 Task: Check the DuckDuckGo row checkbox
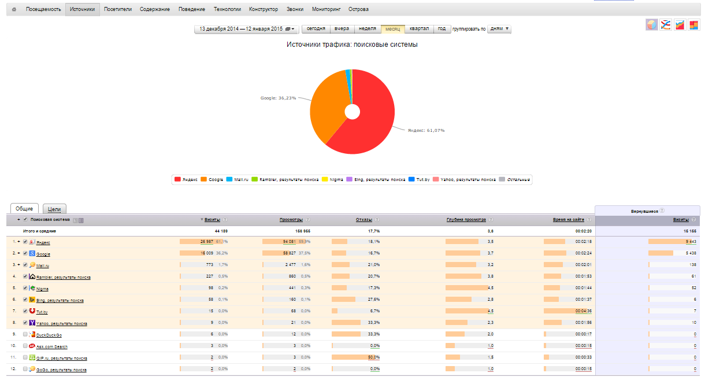click(25, 335)
